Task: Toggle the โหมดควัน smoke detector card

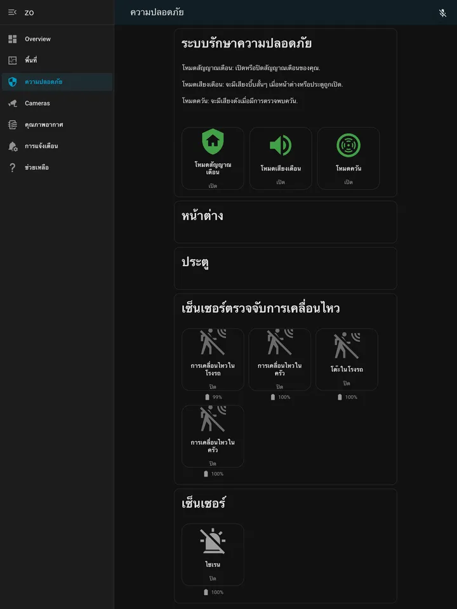Action: (348, 159)
